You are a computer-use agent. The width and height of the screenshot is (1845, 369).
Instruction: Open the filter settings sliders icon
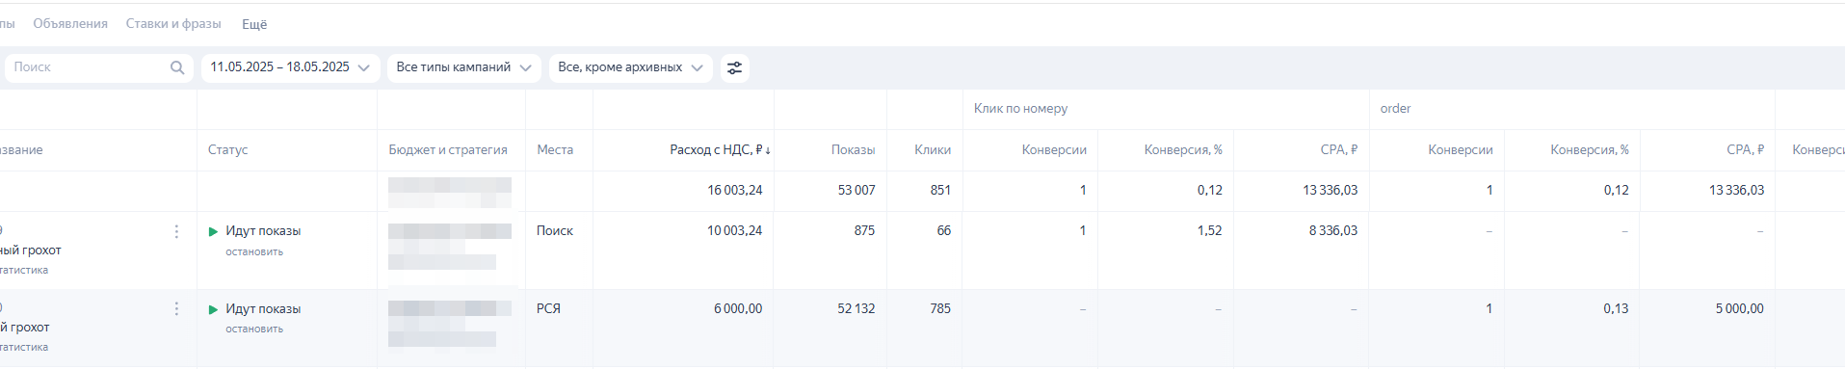click(734, 67)
